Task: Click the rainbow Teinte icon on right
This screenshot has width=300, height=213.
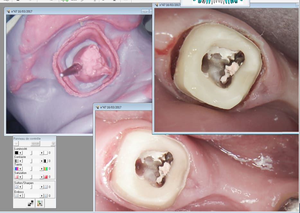Action: click(x=46, y=169)
